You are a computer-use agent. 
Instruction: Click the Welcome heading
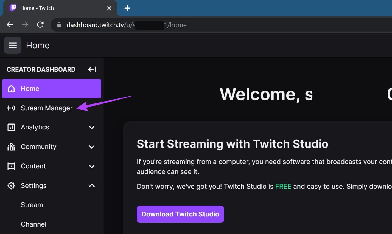266,94
